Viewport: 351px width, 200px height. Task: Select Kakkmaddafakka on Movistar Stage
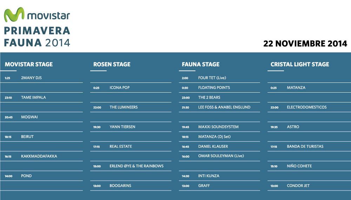(x=39, y=156)
